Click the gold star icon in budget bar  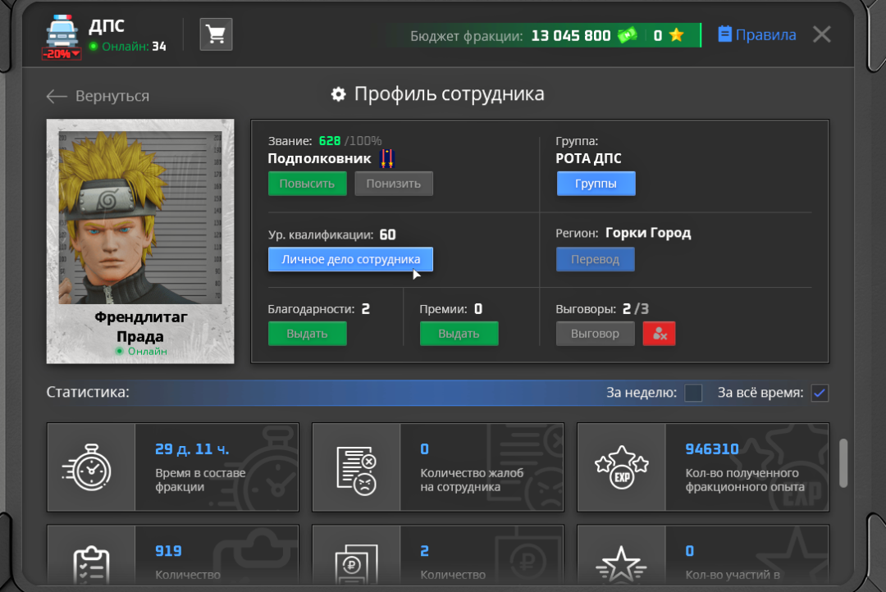(x=676, y=35)
